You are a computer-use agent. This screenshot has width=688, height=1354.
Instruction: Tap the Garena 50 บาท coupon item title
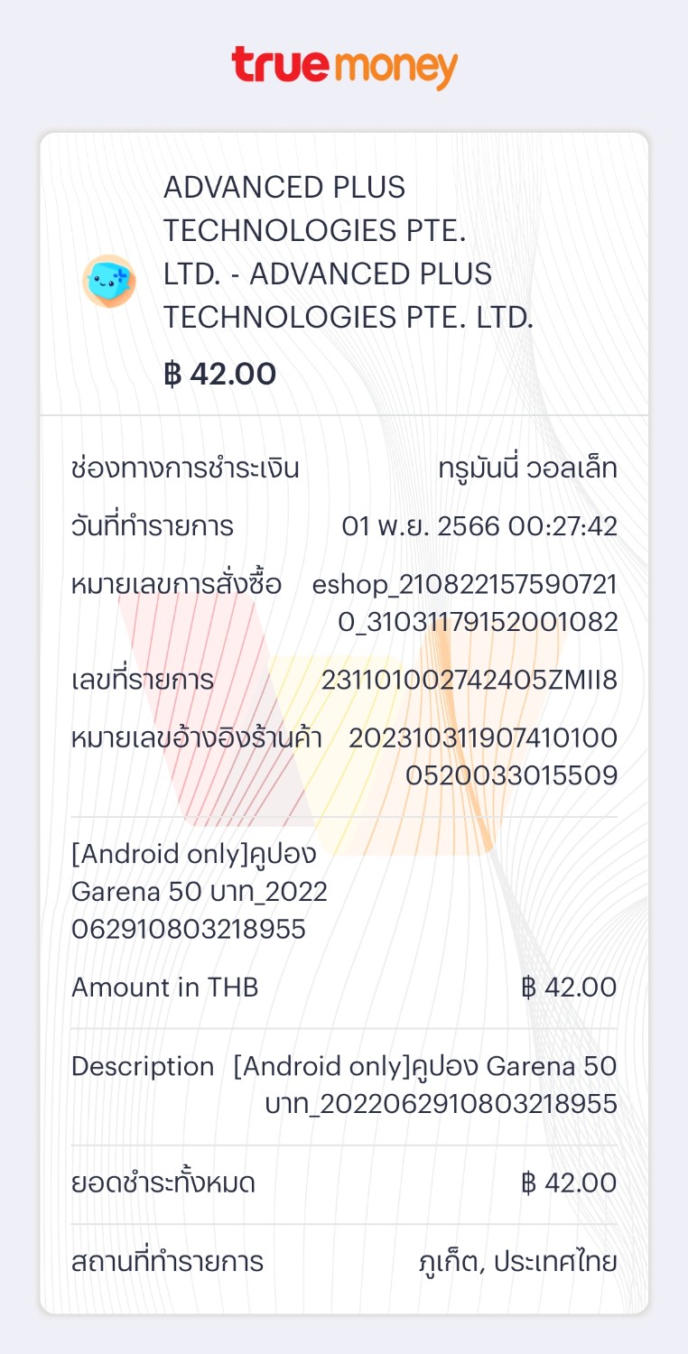[x=200, y=892]
